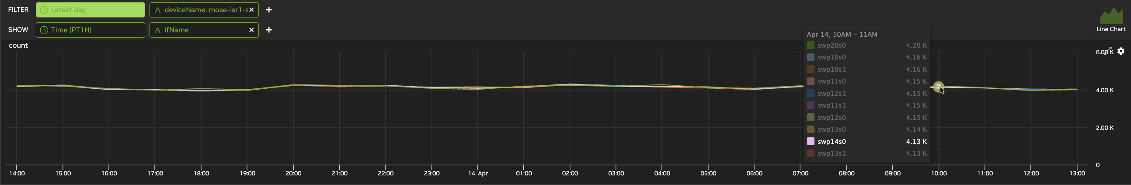Open the Line Chart type selector
Viewport: 1131px width, 185px height.
coord(1110,20)
